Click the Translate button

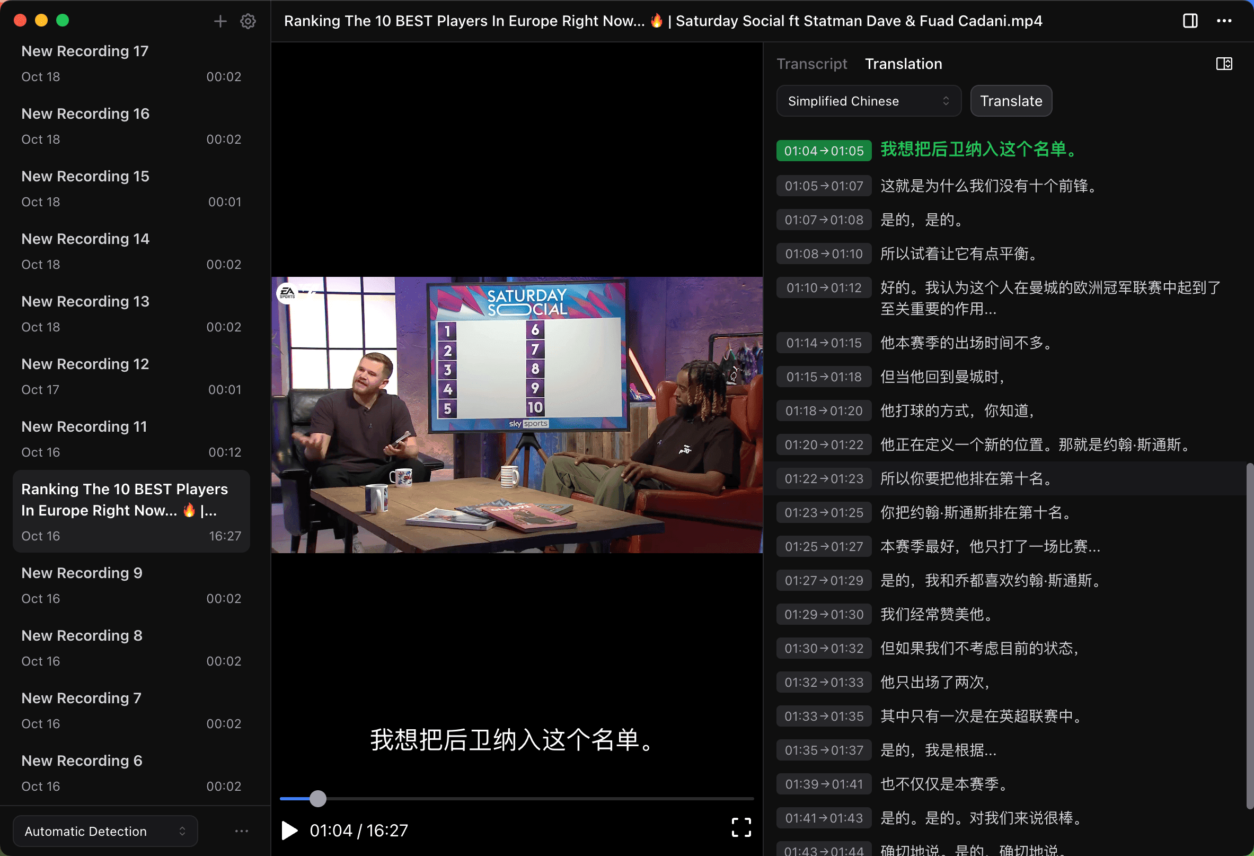tap(1011, 101)
